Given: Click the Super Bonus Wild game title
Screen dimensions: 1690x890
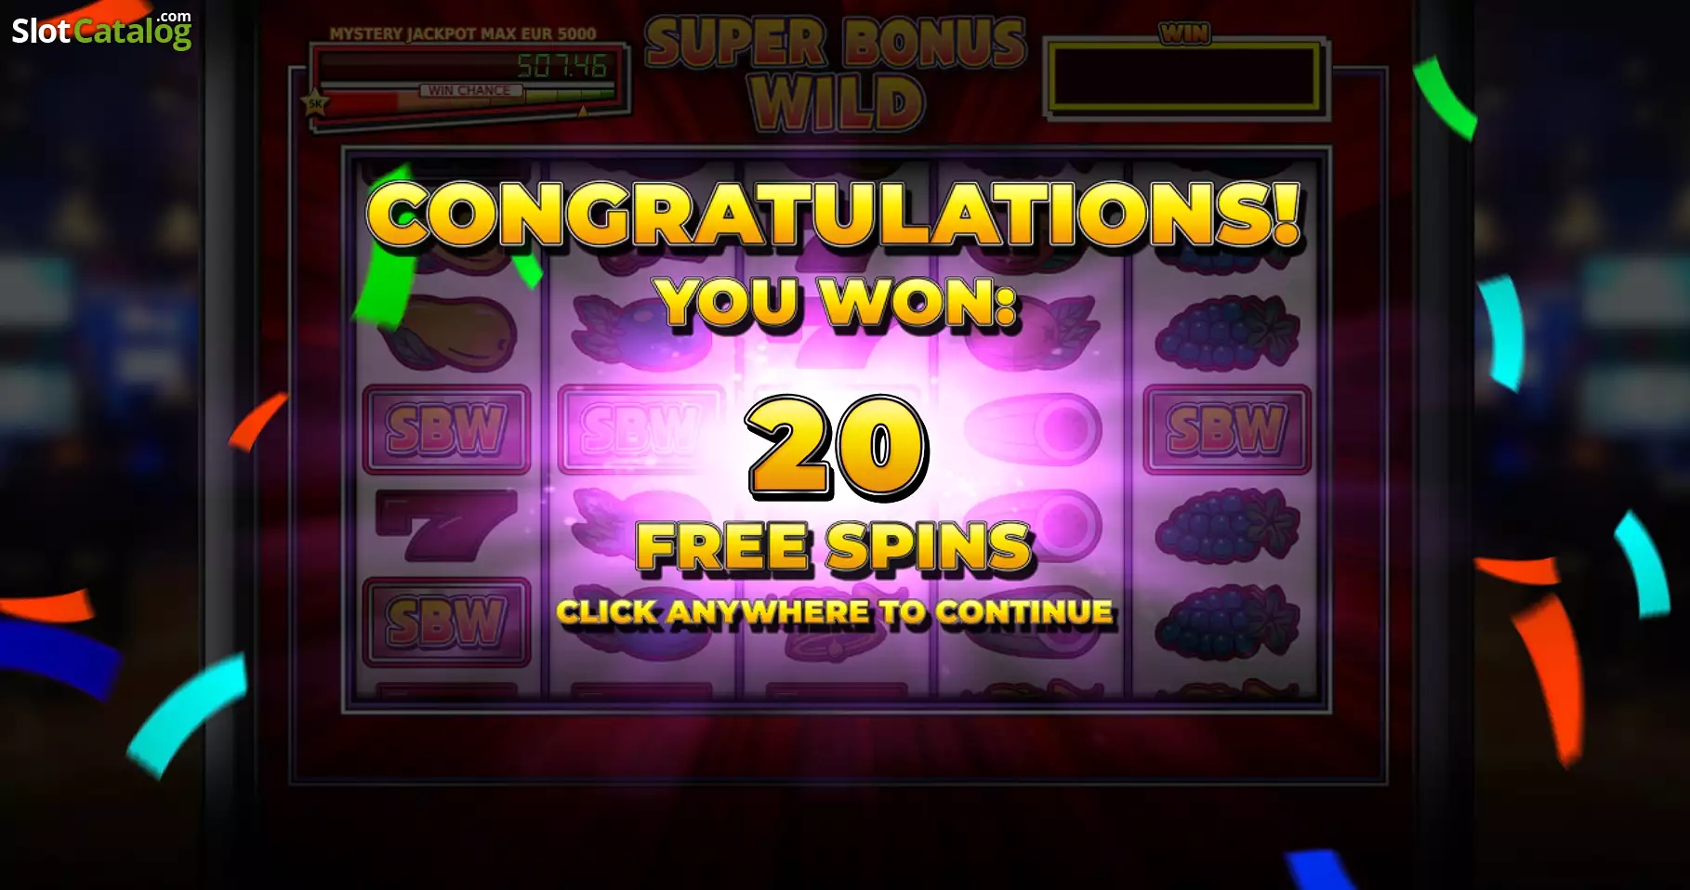Looking at the screenshot, I should (836, 73).
